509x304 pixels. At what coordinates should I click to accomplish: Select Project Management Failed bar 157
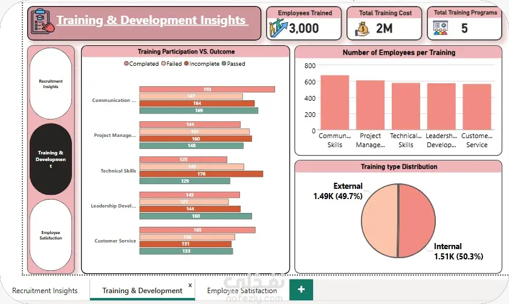coord(195,131)
